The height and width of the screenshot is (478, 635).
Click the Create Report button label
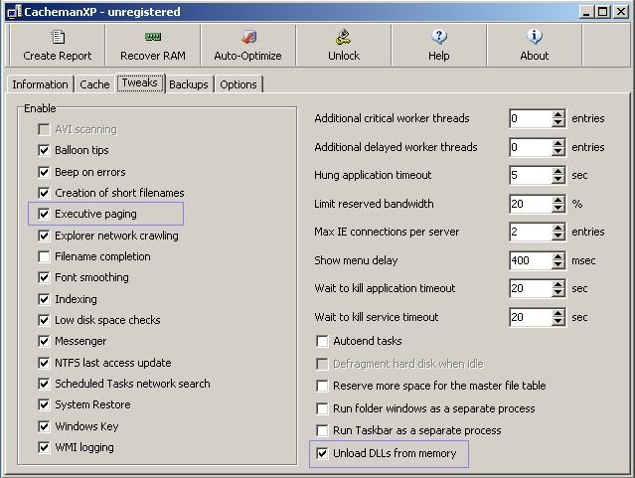click(x=58, y=56)
